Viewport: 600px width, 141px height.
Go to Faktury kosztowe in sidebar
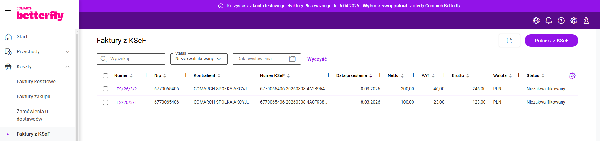click(36, 82)
